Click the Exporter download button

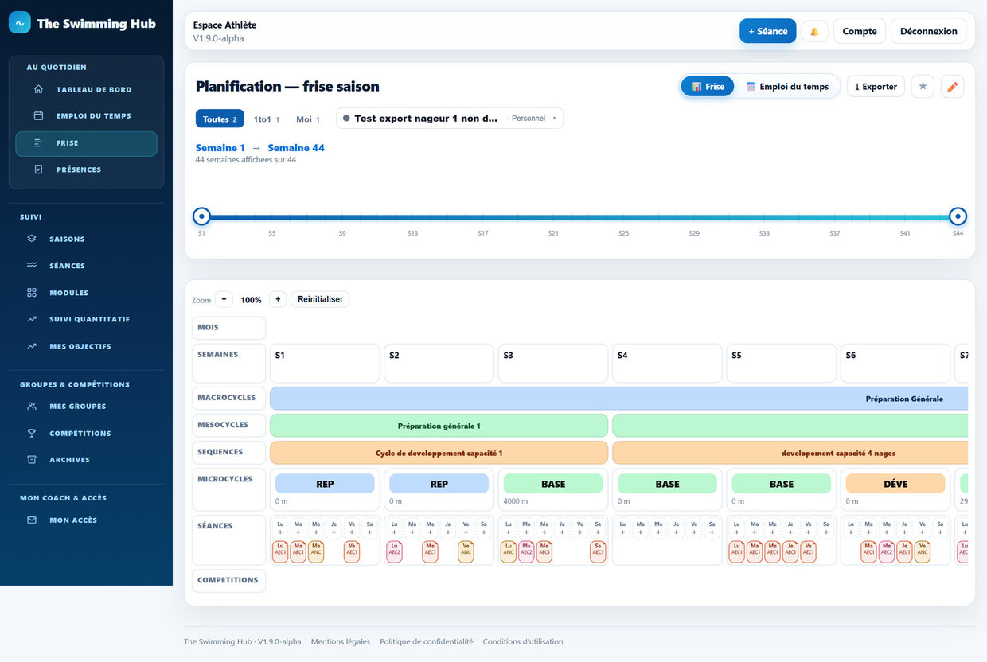pos(876,86)
